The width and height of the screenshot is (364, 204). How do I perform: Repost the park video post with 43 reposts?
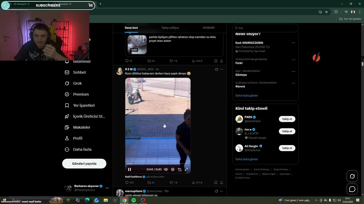pyautogui.click(x=151, y=61)
